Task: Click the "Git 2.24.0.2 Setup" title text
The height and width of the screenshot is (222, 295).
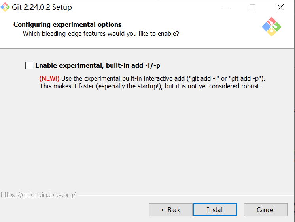Action: 42,7
